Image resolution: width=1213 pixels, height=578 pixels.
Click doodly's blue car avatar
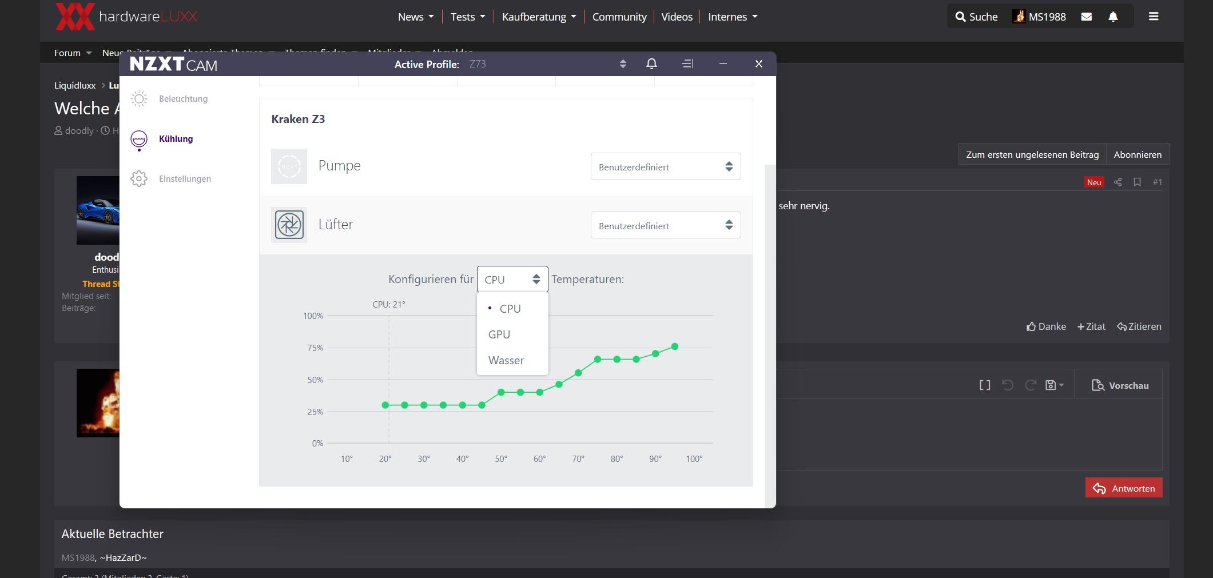coord(98,210)
